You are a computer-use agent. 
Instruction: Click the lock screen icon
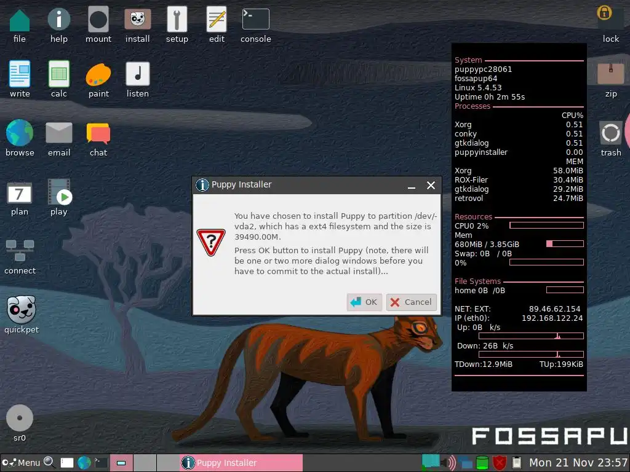pos(604,14)
